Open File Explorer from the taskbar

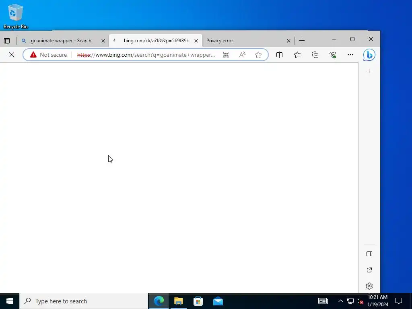click(178, 301)
